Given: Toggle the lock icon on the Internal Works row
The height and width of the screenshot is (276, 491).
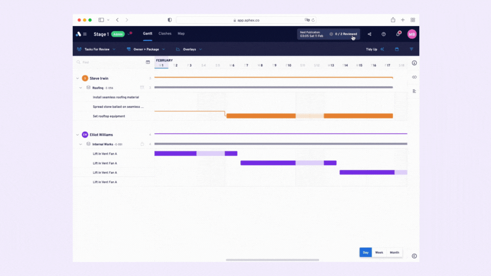Looking at the screenshot, I should [x=142, y=144].
